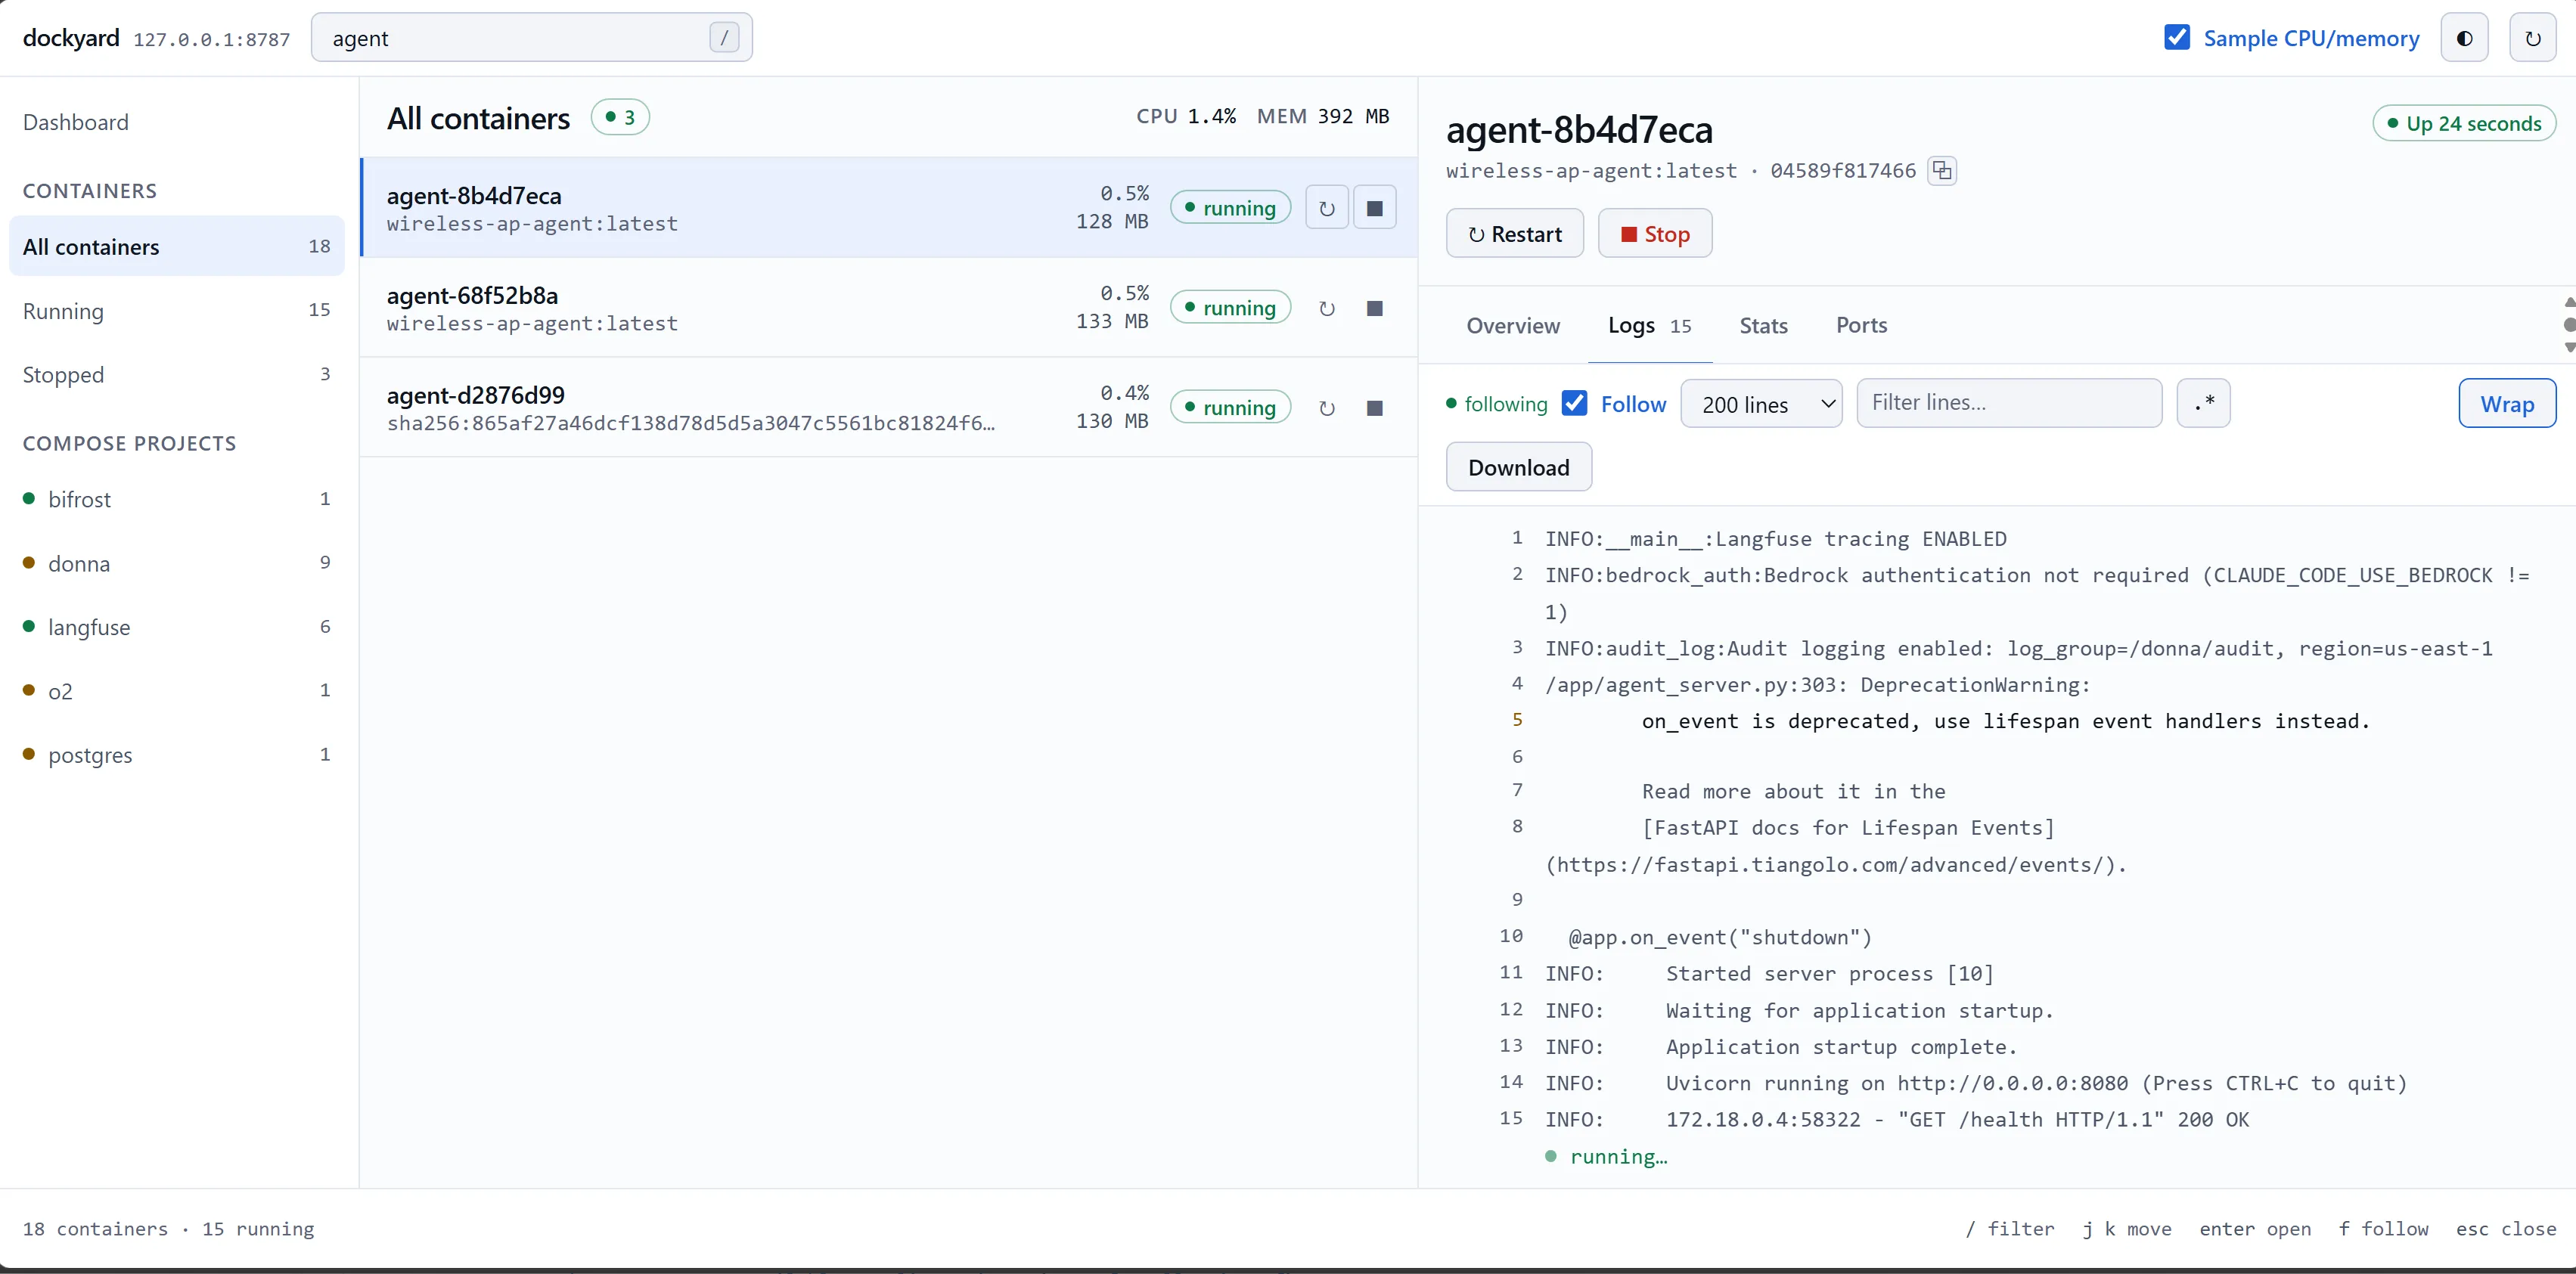Click the search box containing 'agent'
The height and width of the screenshot is (1274, 2576).
click(x=531, y=38)
